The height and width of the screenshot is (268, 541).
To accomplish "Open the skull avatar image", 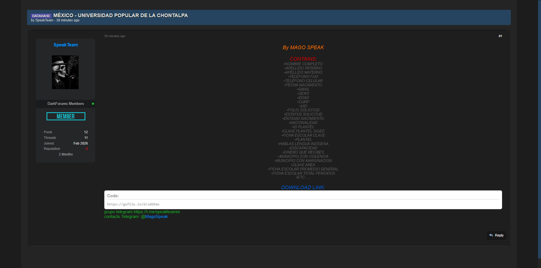I will [65, 72].
